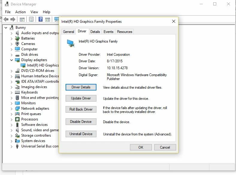
Task: Expand the Keyboards category arrow
Action: pyautogui.click(x=12, y=93)
